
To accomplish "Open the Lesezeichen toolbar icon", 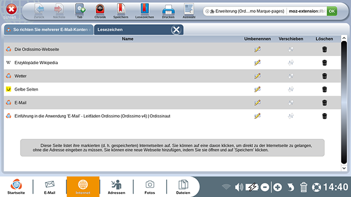I will pyautogui.click(x=144, y=11).
